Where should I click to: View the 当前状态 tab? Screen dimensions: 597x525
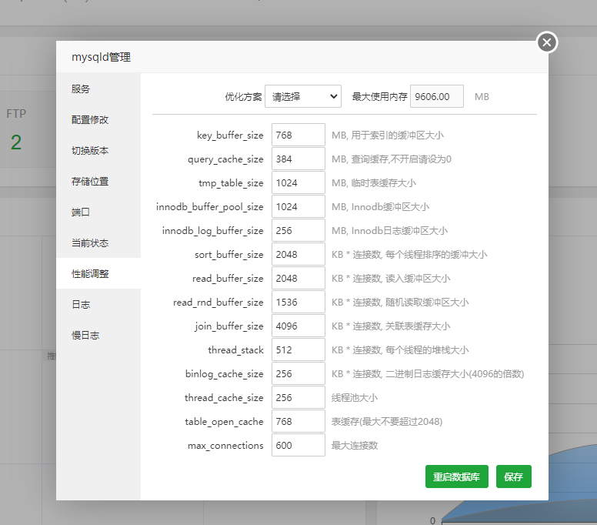[x=90, y=243]
